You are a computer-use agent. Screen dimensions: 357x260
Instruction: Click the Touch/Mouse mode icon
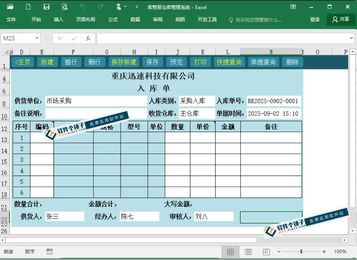pyautogui.click(x=118, y=7)
